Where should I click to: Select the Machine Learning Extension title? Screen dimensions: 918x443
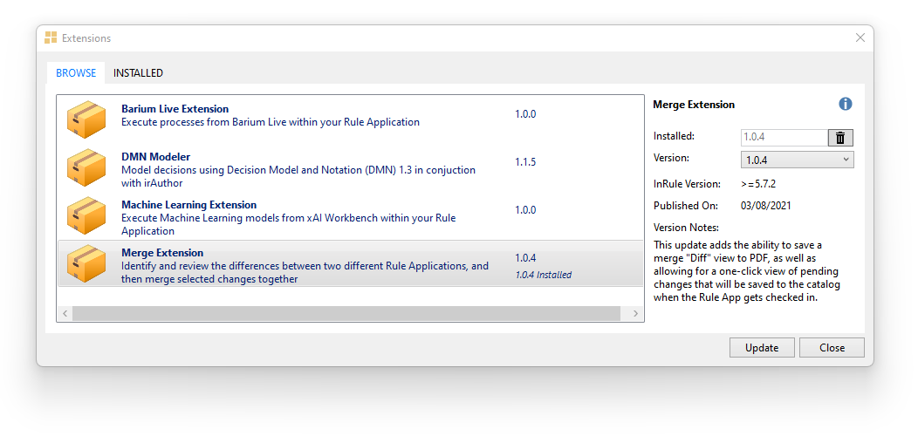(x=188, y=205)
